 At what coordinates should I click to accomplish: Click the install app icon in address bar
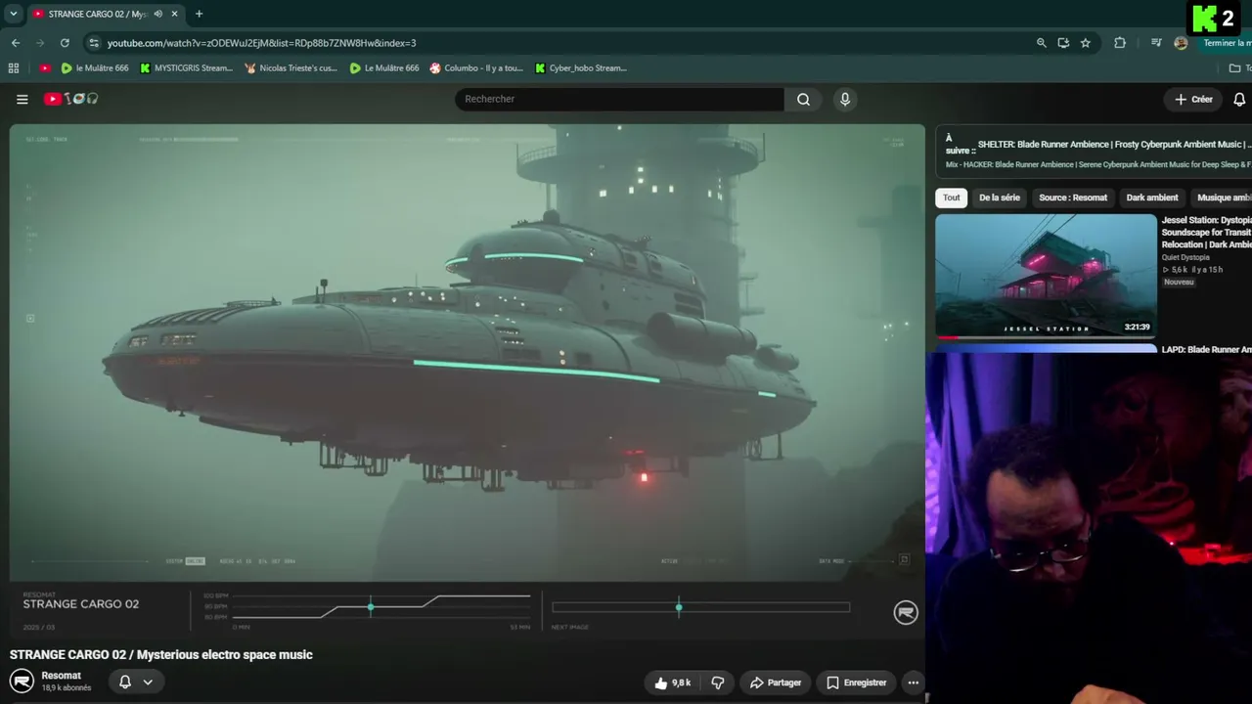pos(1063,43)
